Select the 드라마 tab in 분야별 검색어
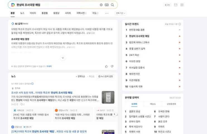 coord(134,104)
